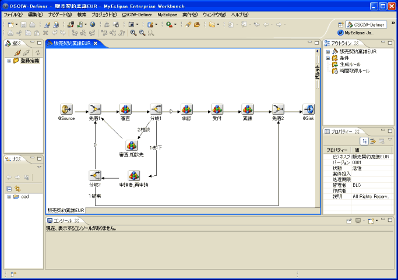Click the 申請者_再申請 activity node
This screenshot has height=280, width=398.
pyautogui.click(x=133, y=175)
